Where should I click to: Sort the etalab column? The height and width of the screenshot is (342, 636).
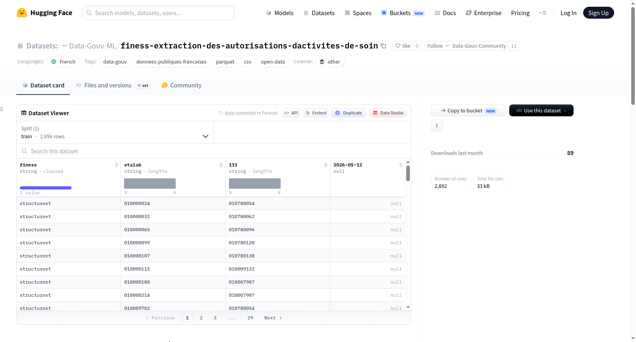coord(221,165)
